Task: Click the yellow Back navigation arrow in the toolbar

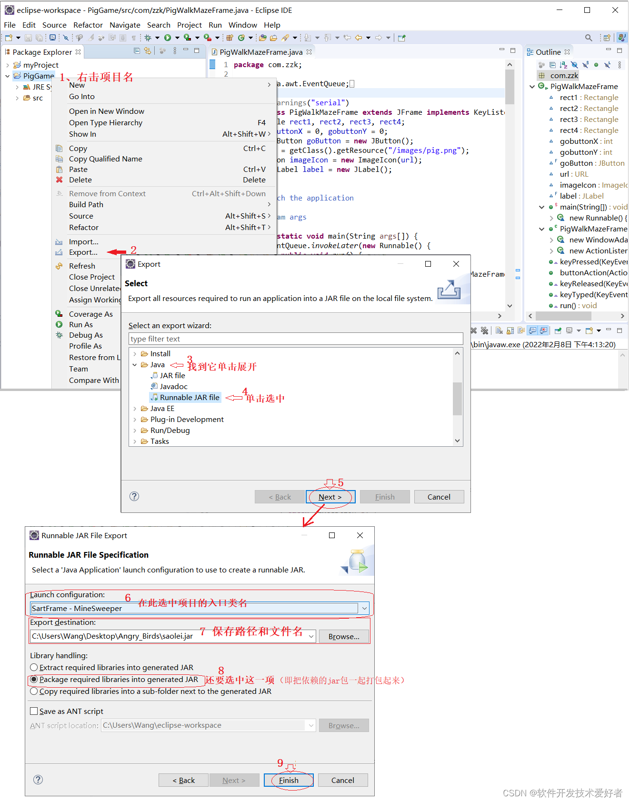Action: 359,38
